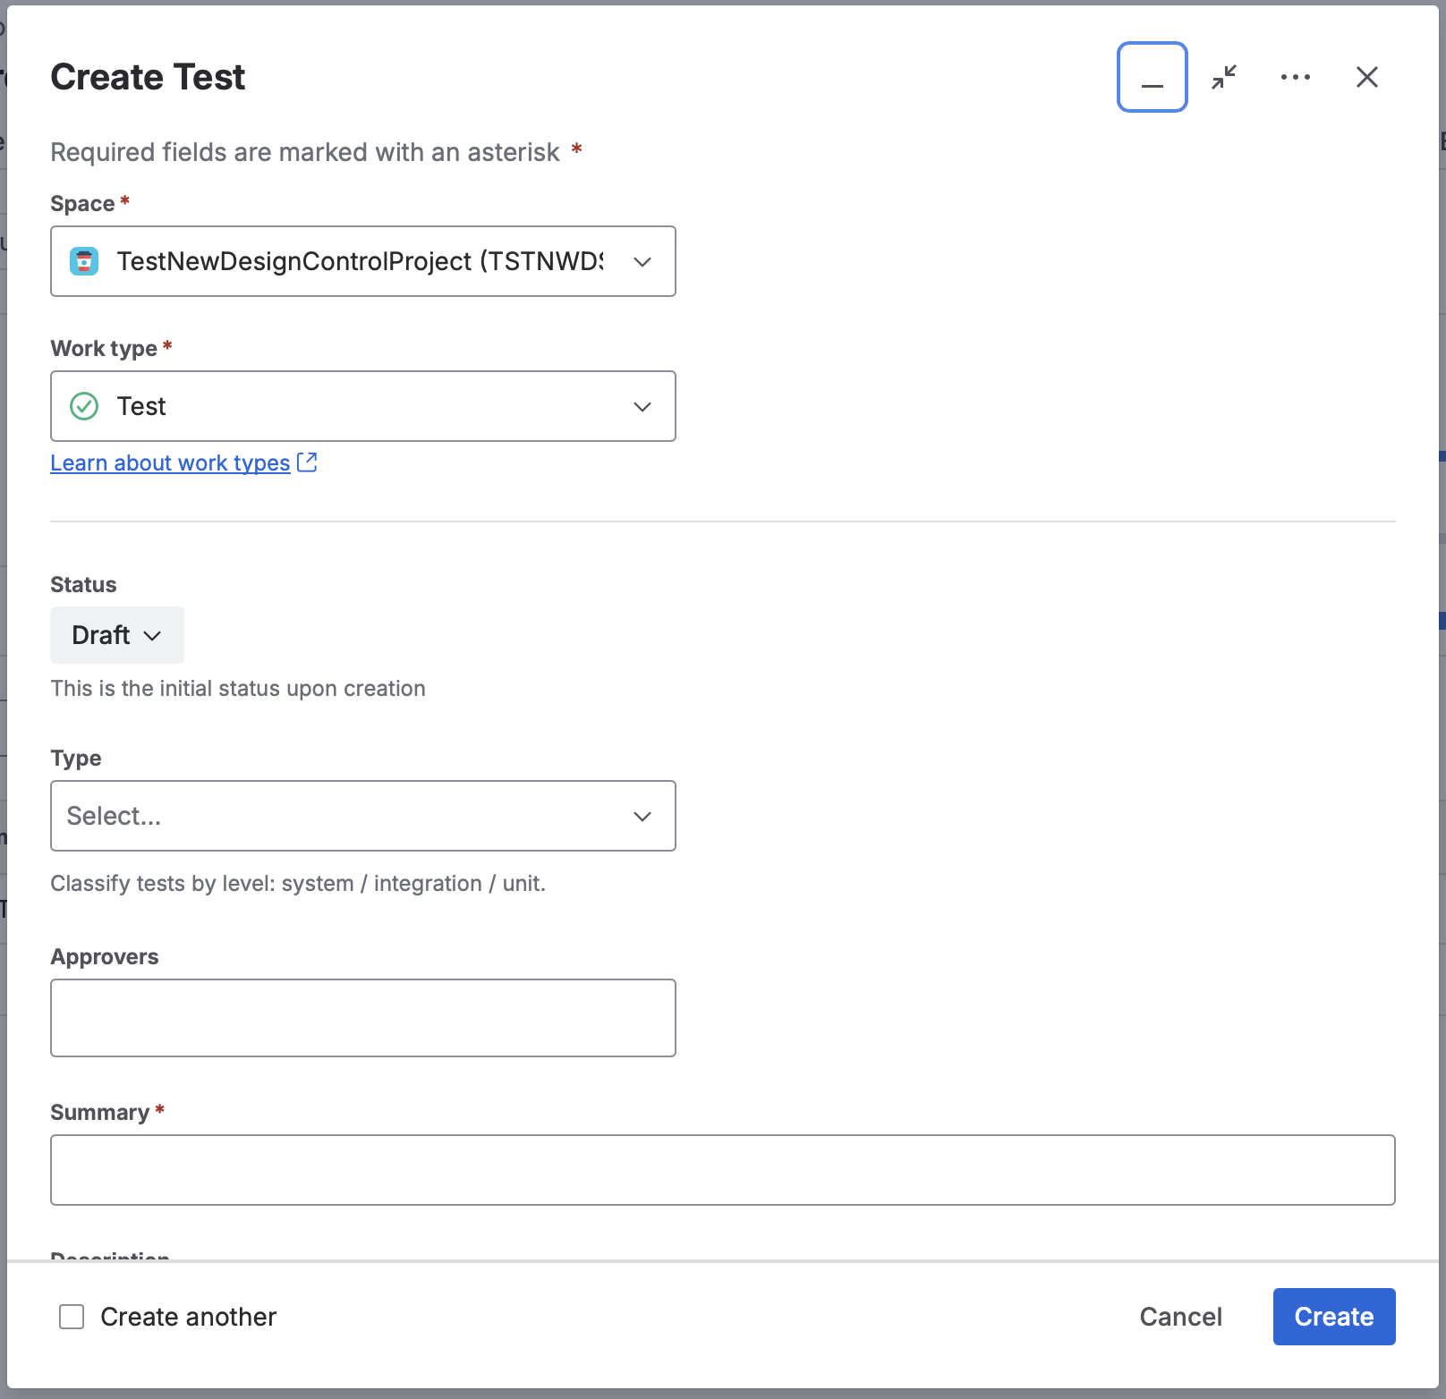The height and width of the screenshot is (1399, 1446).
Task: Open the Space dropdown
Action: (363, 261)
